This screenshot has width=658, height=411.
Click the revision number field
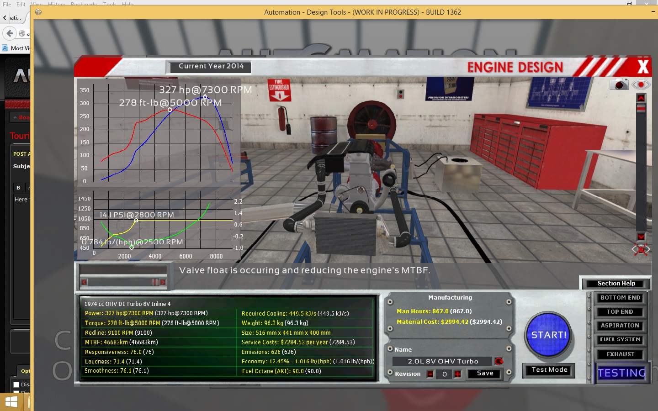click(444, 374)
